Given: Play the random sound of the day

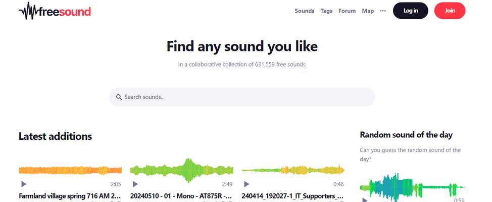Looking at the screenshot, I should (x=364, y=200).
